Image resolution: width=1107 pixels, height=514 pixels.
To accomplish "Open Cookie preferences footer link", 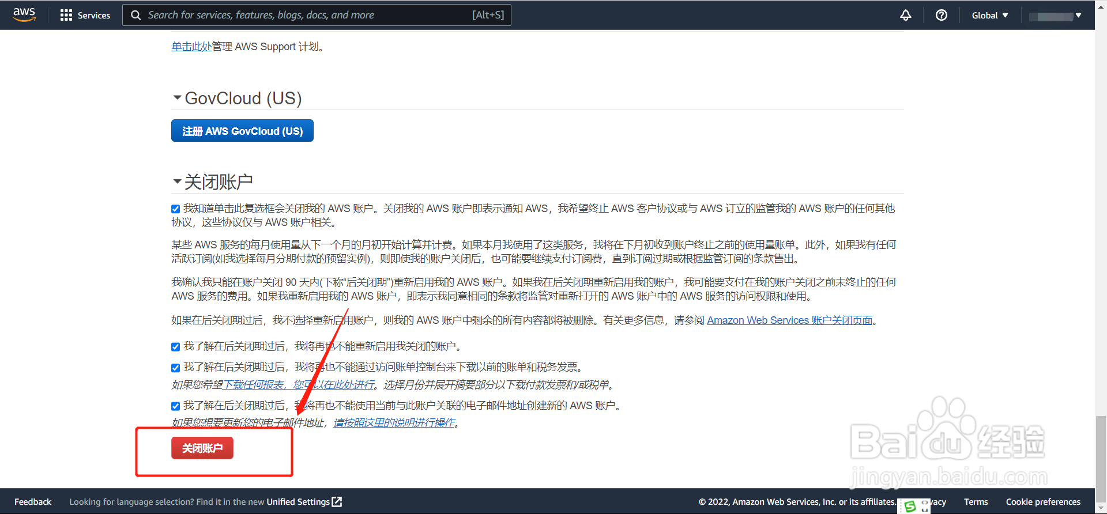I will [1043, 502].
